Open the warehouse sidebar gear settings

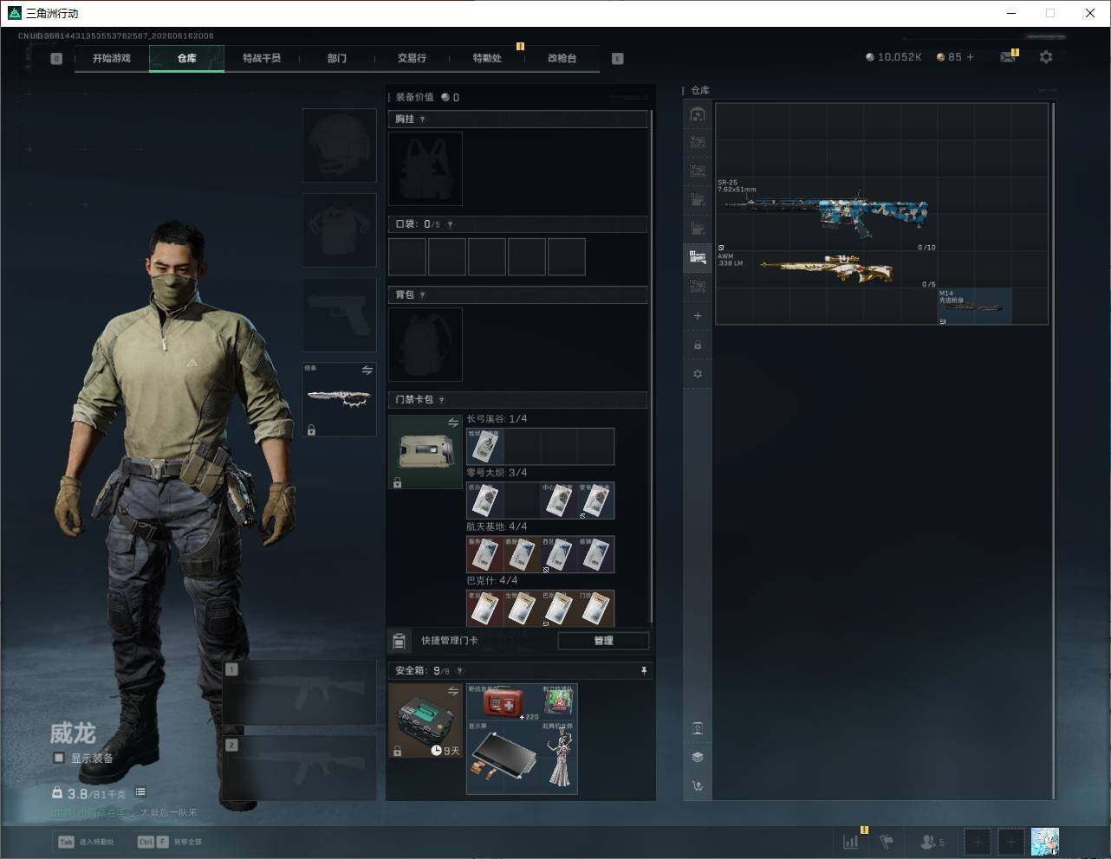(698, 374)
